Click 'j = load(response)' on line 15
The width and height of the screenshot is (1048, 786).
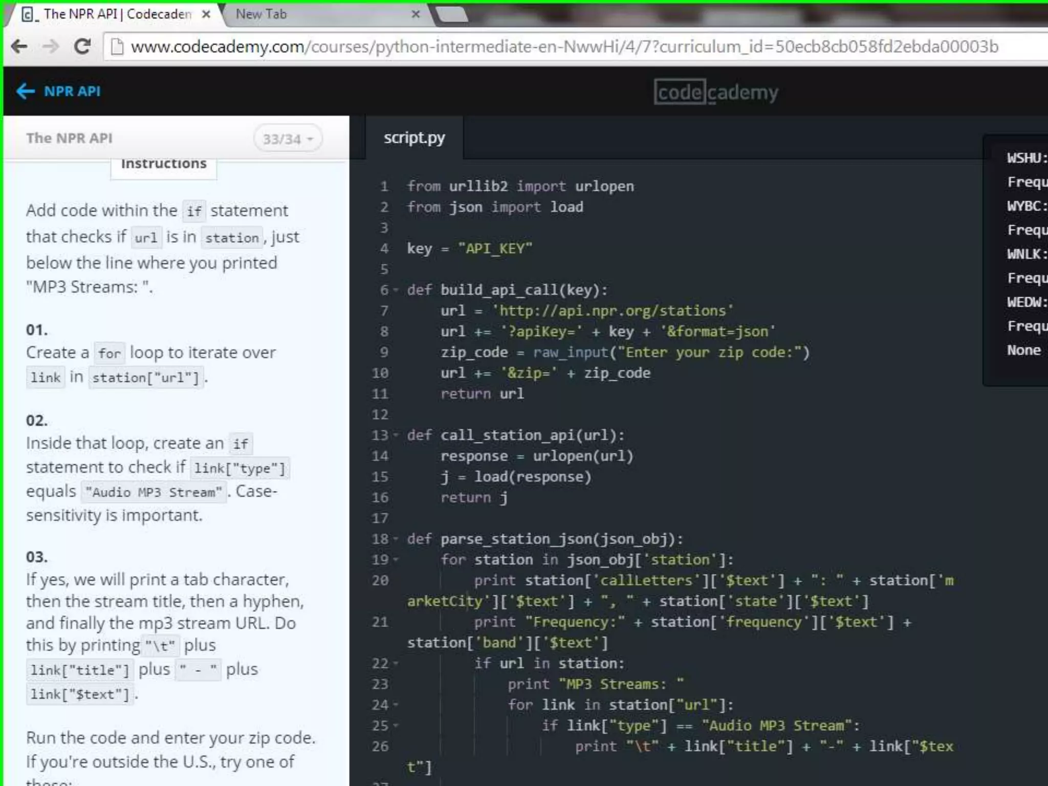click(516, 477)
